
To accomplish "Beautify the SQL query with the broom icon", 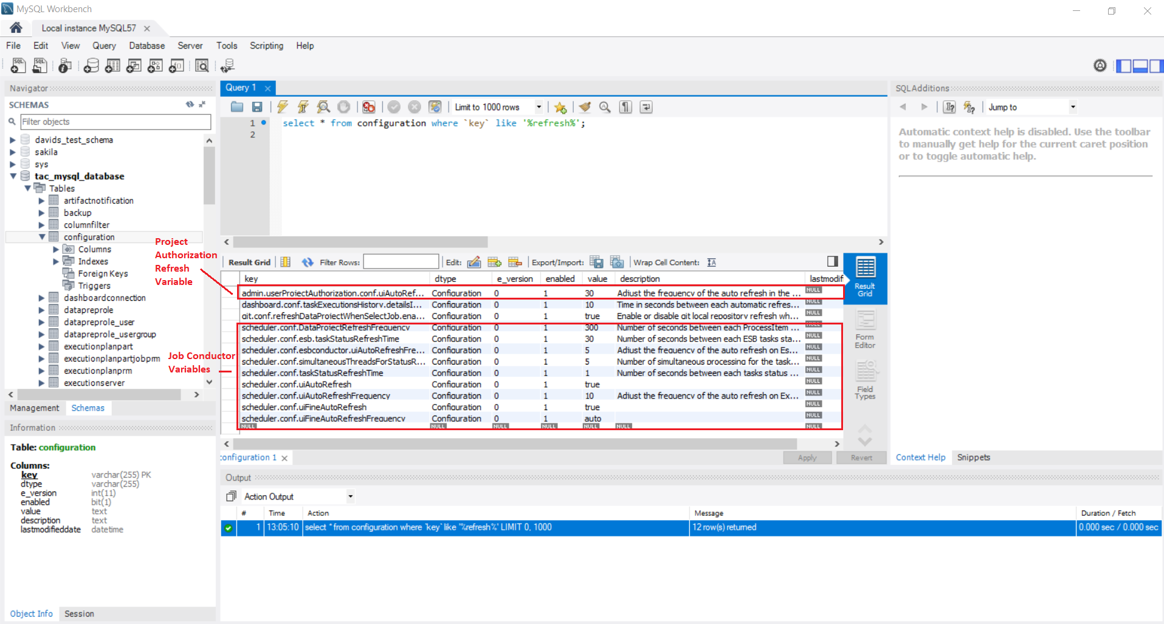I will click(585, 107).
